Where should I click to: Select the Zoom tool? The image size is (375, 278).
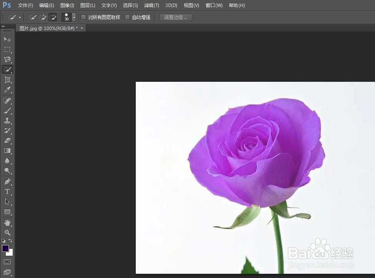(x=7, y=233)
